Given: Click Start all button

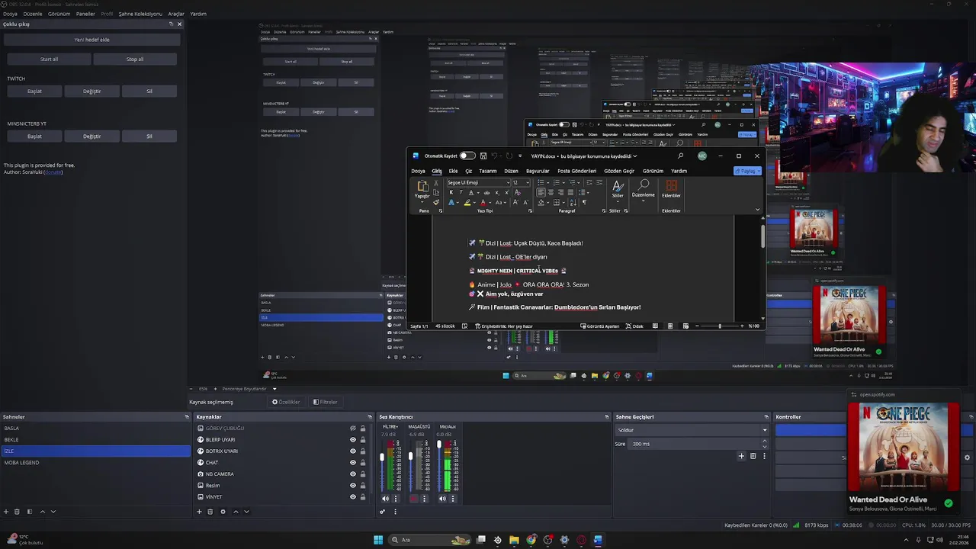Looking at the screenshot, I should pos(49,59).
